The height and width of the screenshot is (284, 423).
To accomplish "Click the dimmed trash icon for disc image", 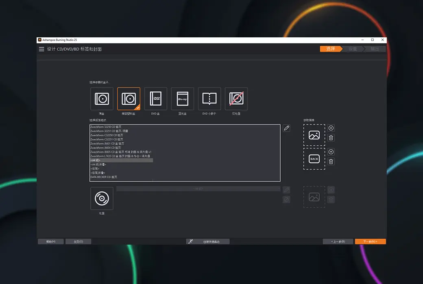I will click(331, 200).
